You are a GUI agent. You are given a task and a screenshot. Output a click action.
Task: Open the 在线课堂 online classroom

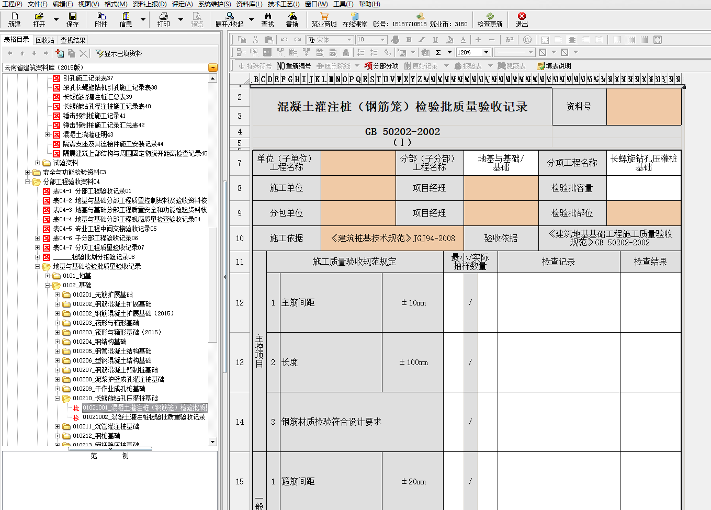(355, 20)
